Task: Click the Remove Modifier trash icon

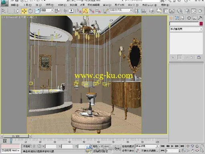Action: (x=192, y=57)
